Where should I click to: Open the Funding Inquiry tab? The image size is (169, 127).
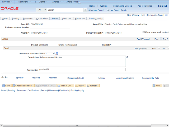point(96,19)
